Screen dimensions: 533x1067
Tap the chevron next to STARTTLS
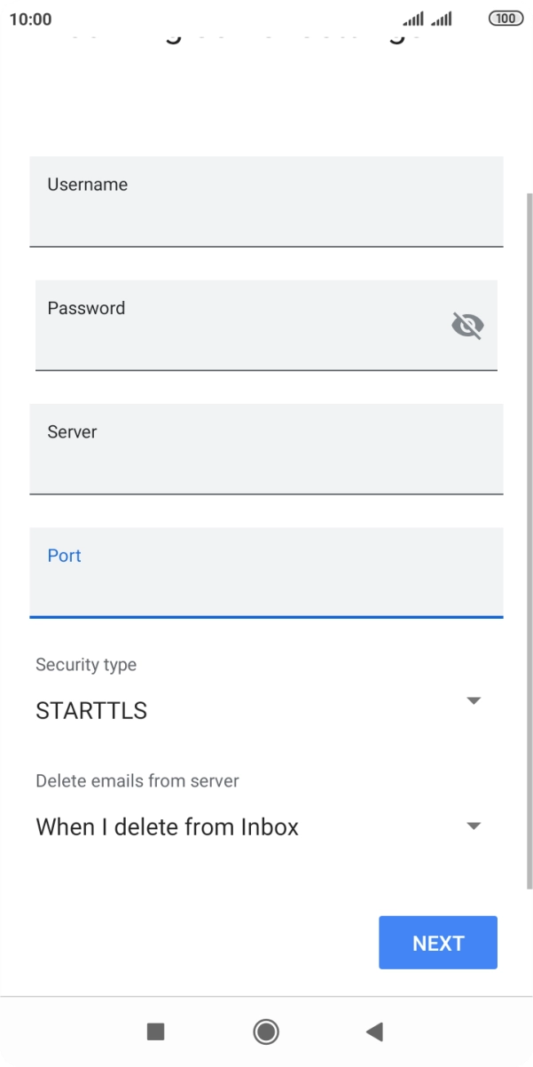pyautogui.click(x=474, y=700)
